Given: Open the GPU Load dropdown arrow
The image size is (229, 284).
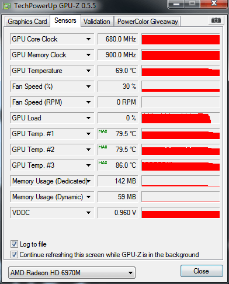Looking at the screenshot, I should [88, 118].
